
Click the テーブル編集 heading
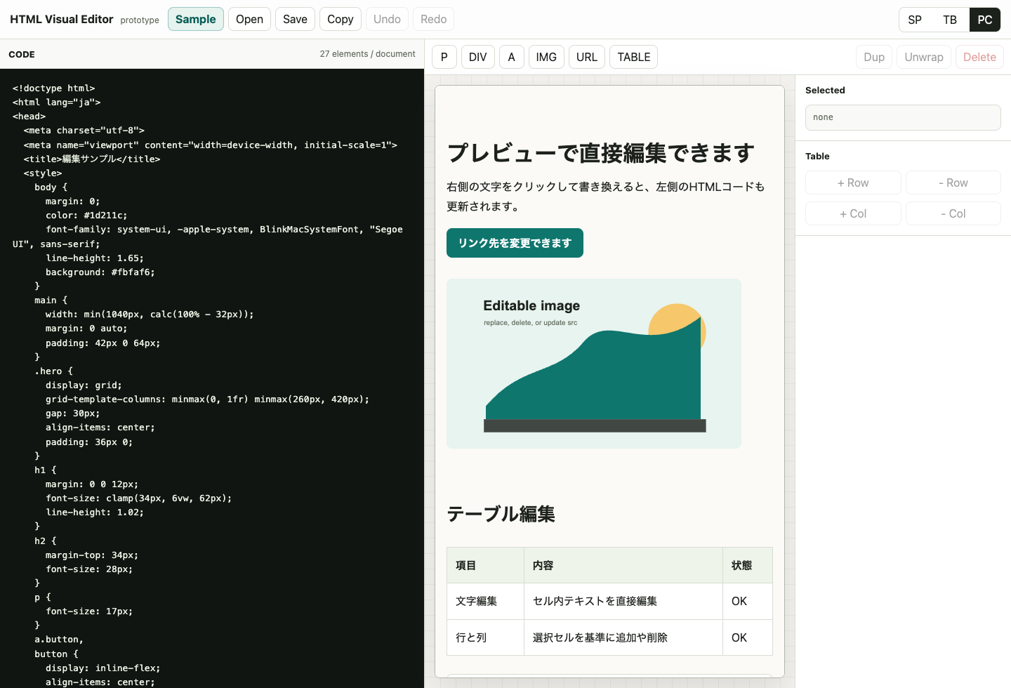pos(501,514)
